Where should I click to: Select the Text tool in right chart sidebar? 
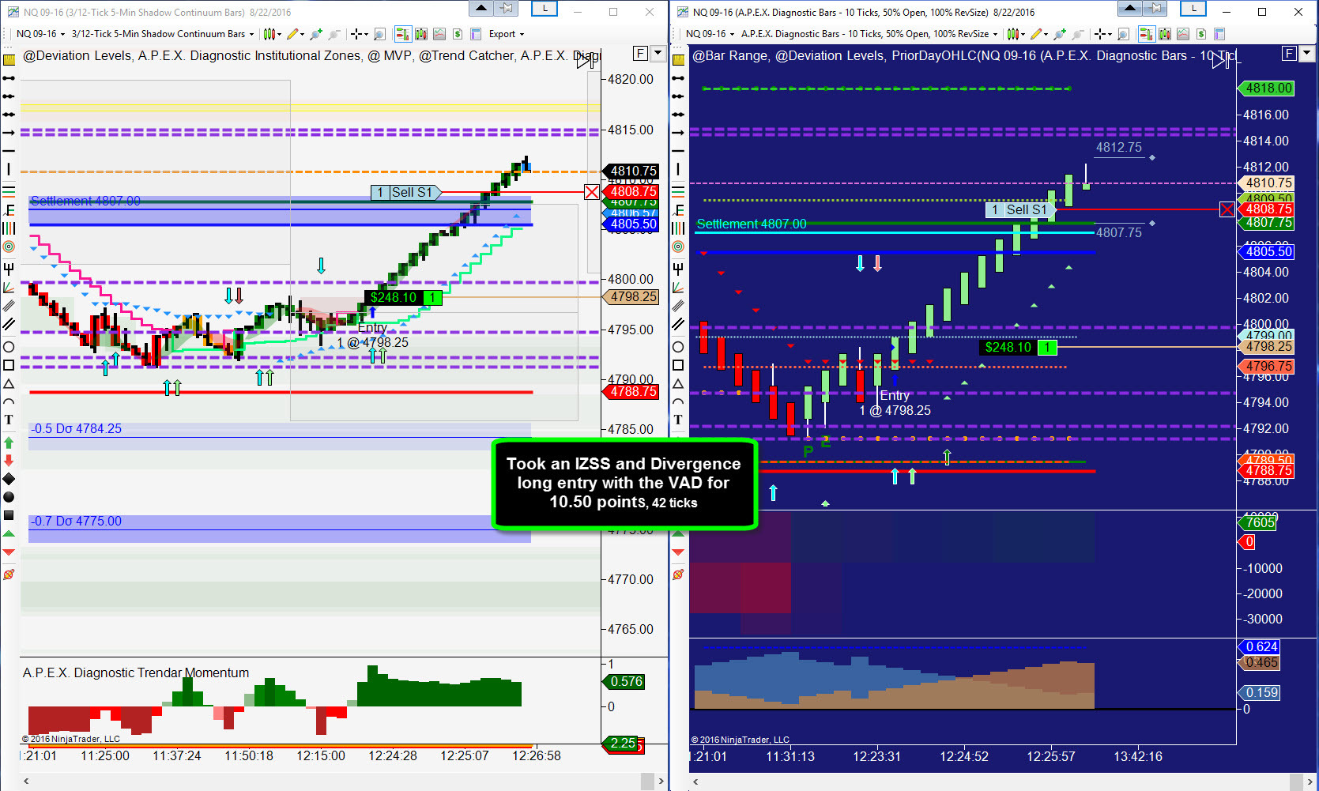(x=678, y=420)
